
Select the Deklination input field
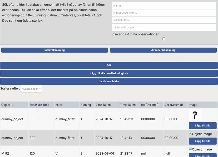click(164, 20)
